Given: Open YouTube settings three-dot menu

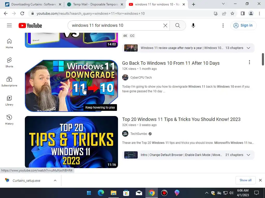Looking at the screenshot, I should 223,26.
